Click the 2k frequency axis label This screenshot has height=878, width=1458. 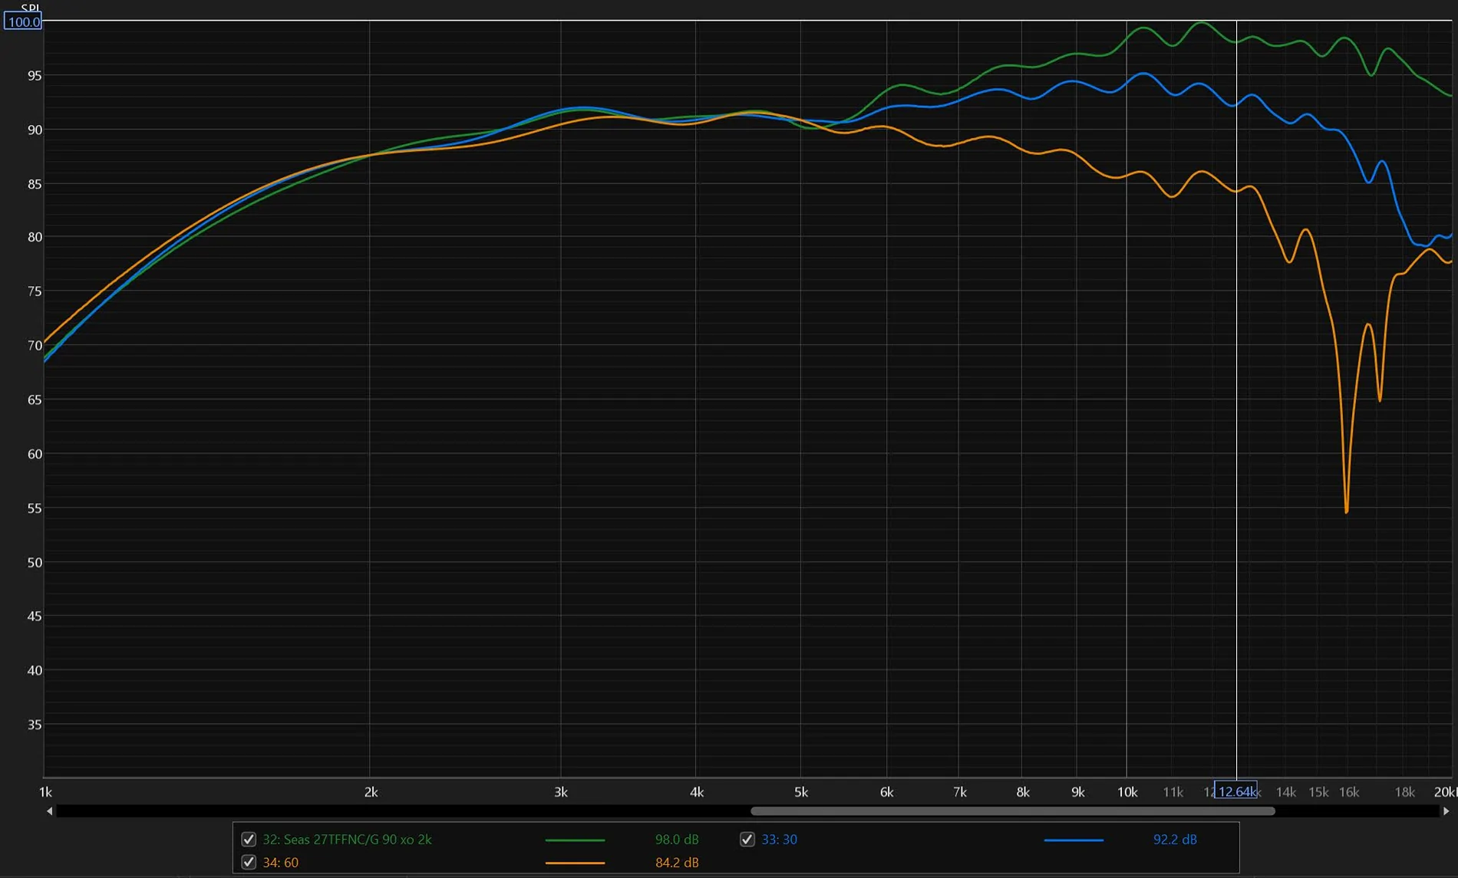[371, 792]
